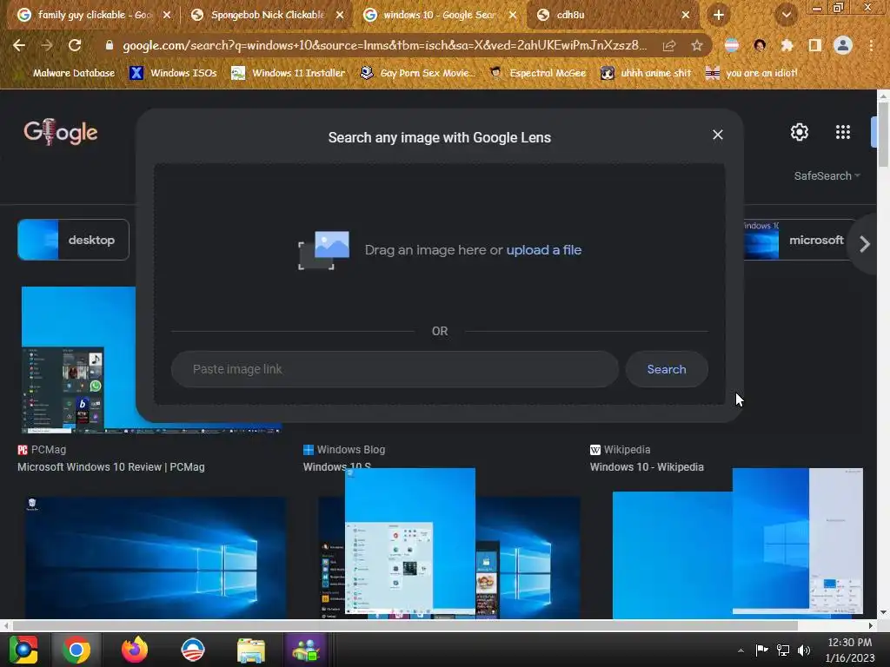The width and height of the screenshot is (890, 667).
Task: Show more filter chips with right arrow
Action: pyautogui.click(x=865, y=244)
